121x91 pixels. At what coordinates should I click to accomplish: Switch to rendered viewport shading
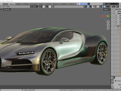(x=107, y=7)
